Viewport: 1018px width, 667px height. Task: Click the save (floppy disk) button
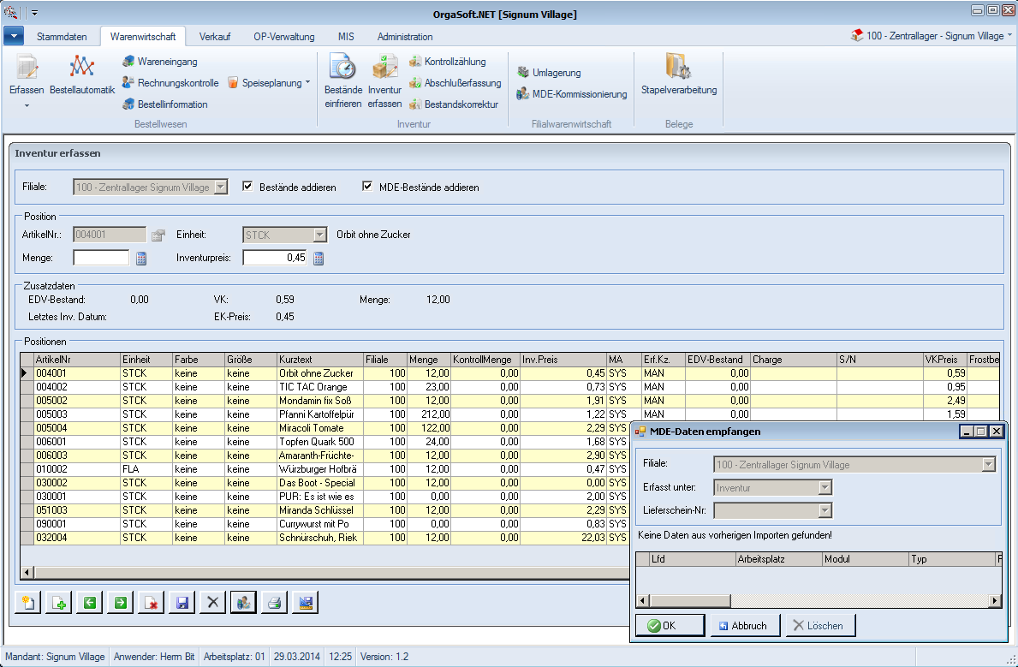pyautogui.click(x=182, y=603)
